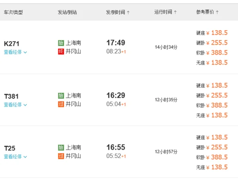This screenshot has width=238, height=183.
Task: Expand 查看经停 for train T381
Action: [15, 105]
